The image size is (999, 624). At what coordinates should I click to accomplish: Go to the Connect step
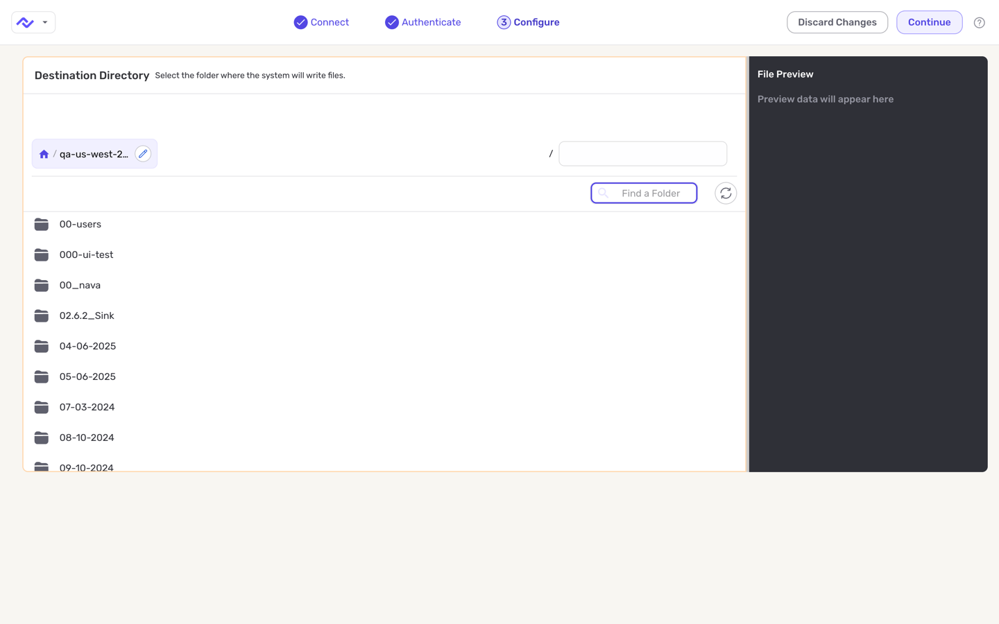tap(321, 22)
